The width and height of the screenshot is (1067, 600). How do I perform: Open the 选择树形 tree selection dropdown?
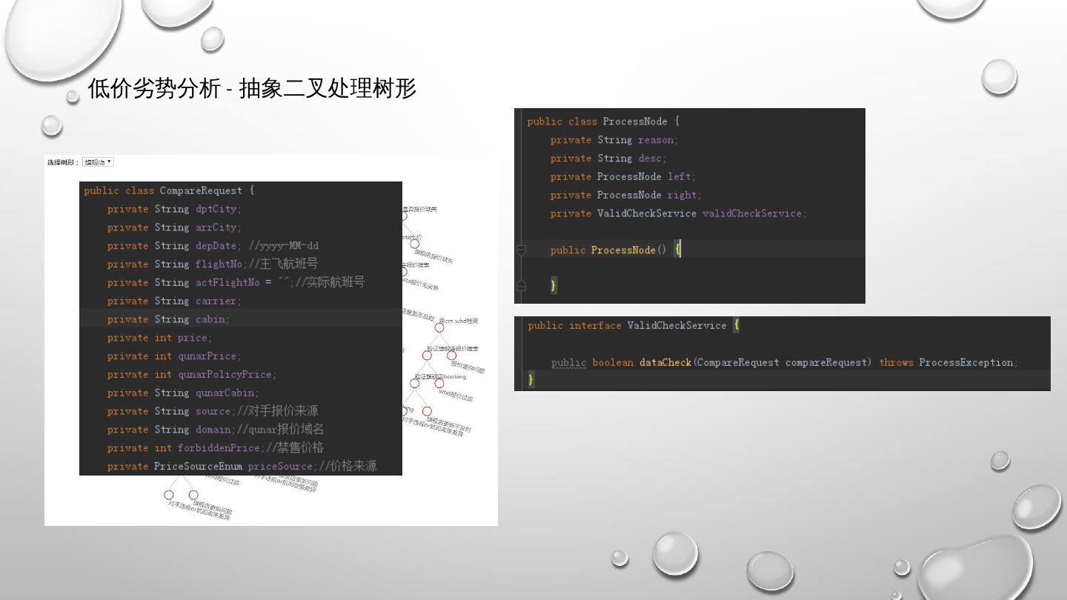click(x=98, y=162)
